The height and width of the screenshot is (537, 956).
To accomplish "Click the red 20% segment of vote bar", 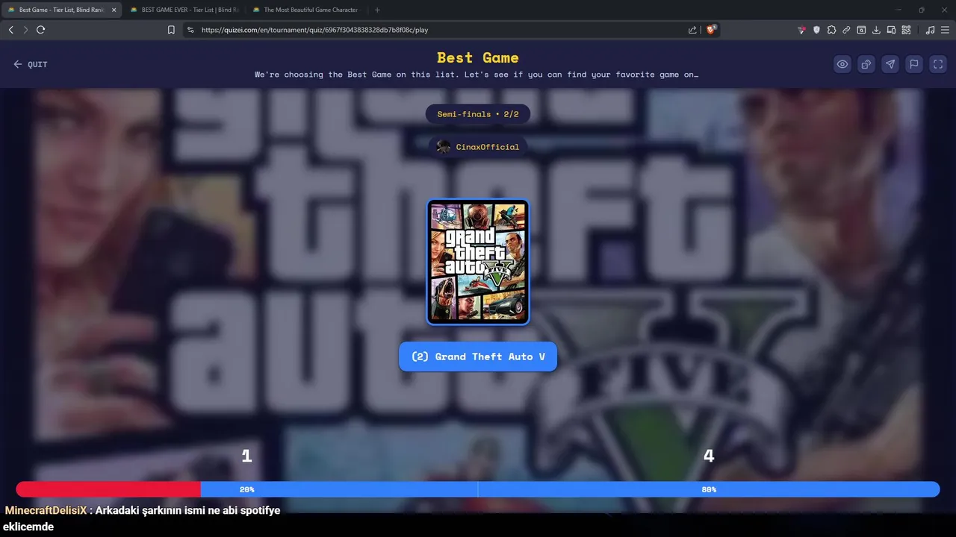I will pos(108,489).
